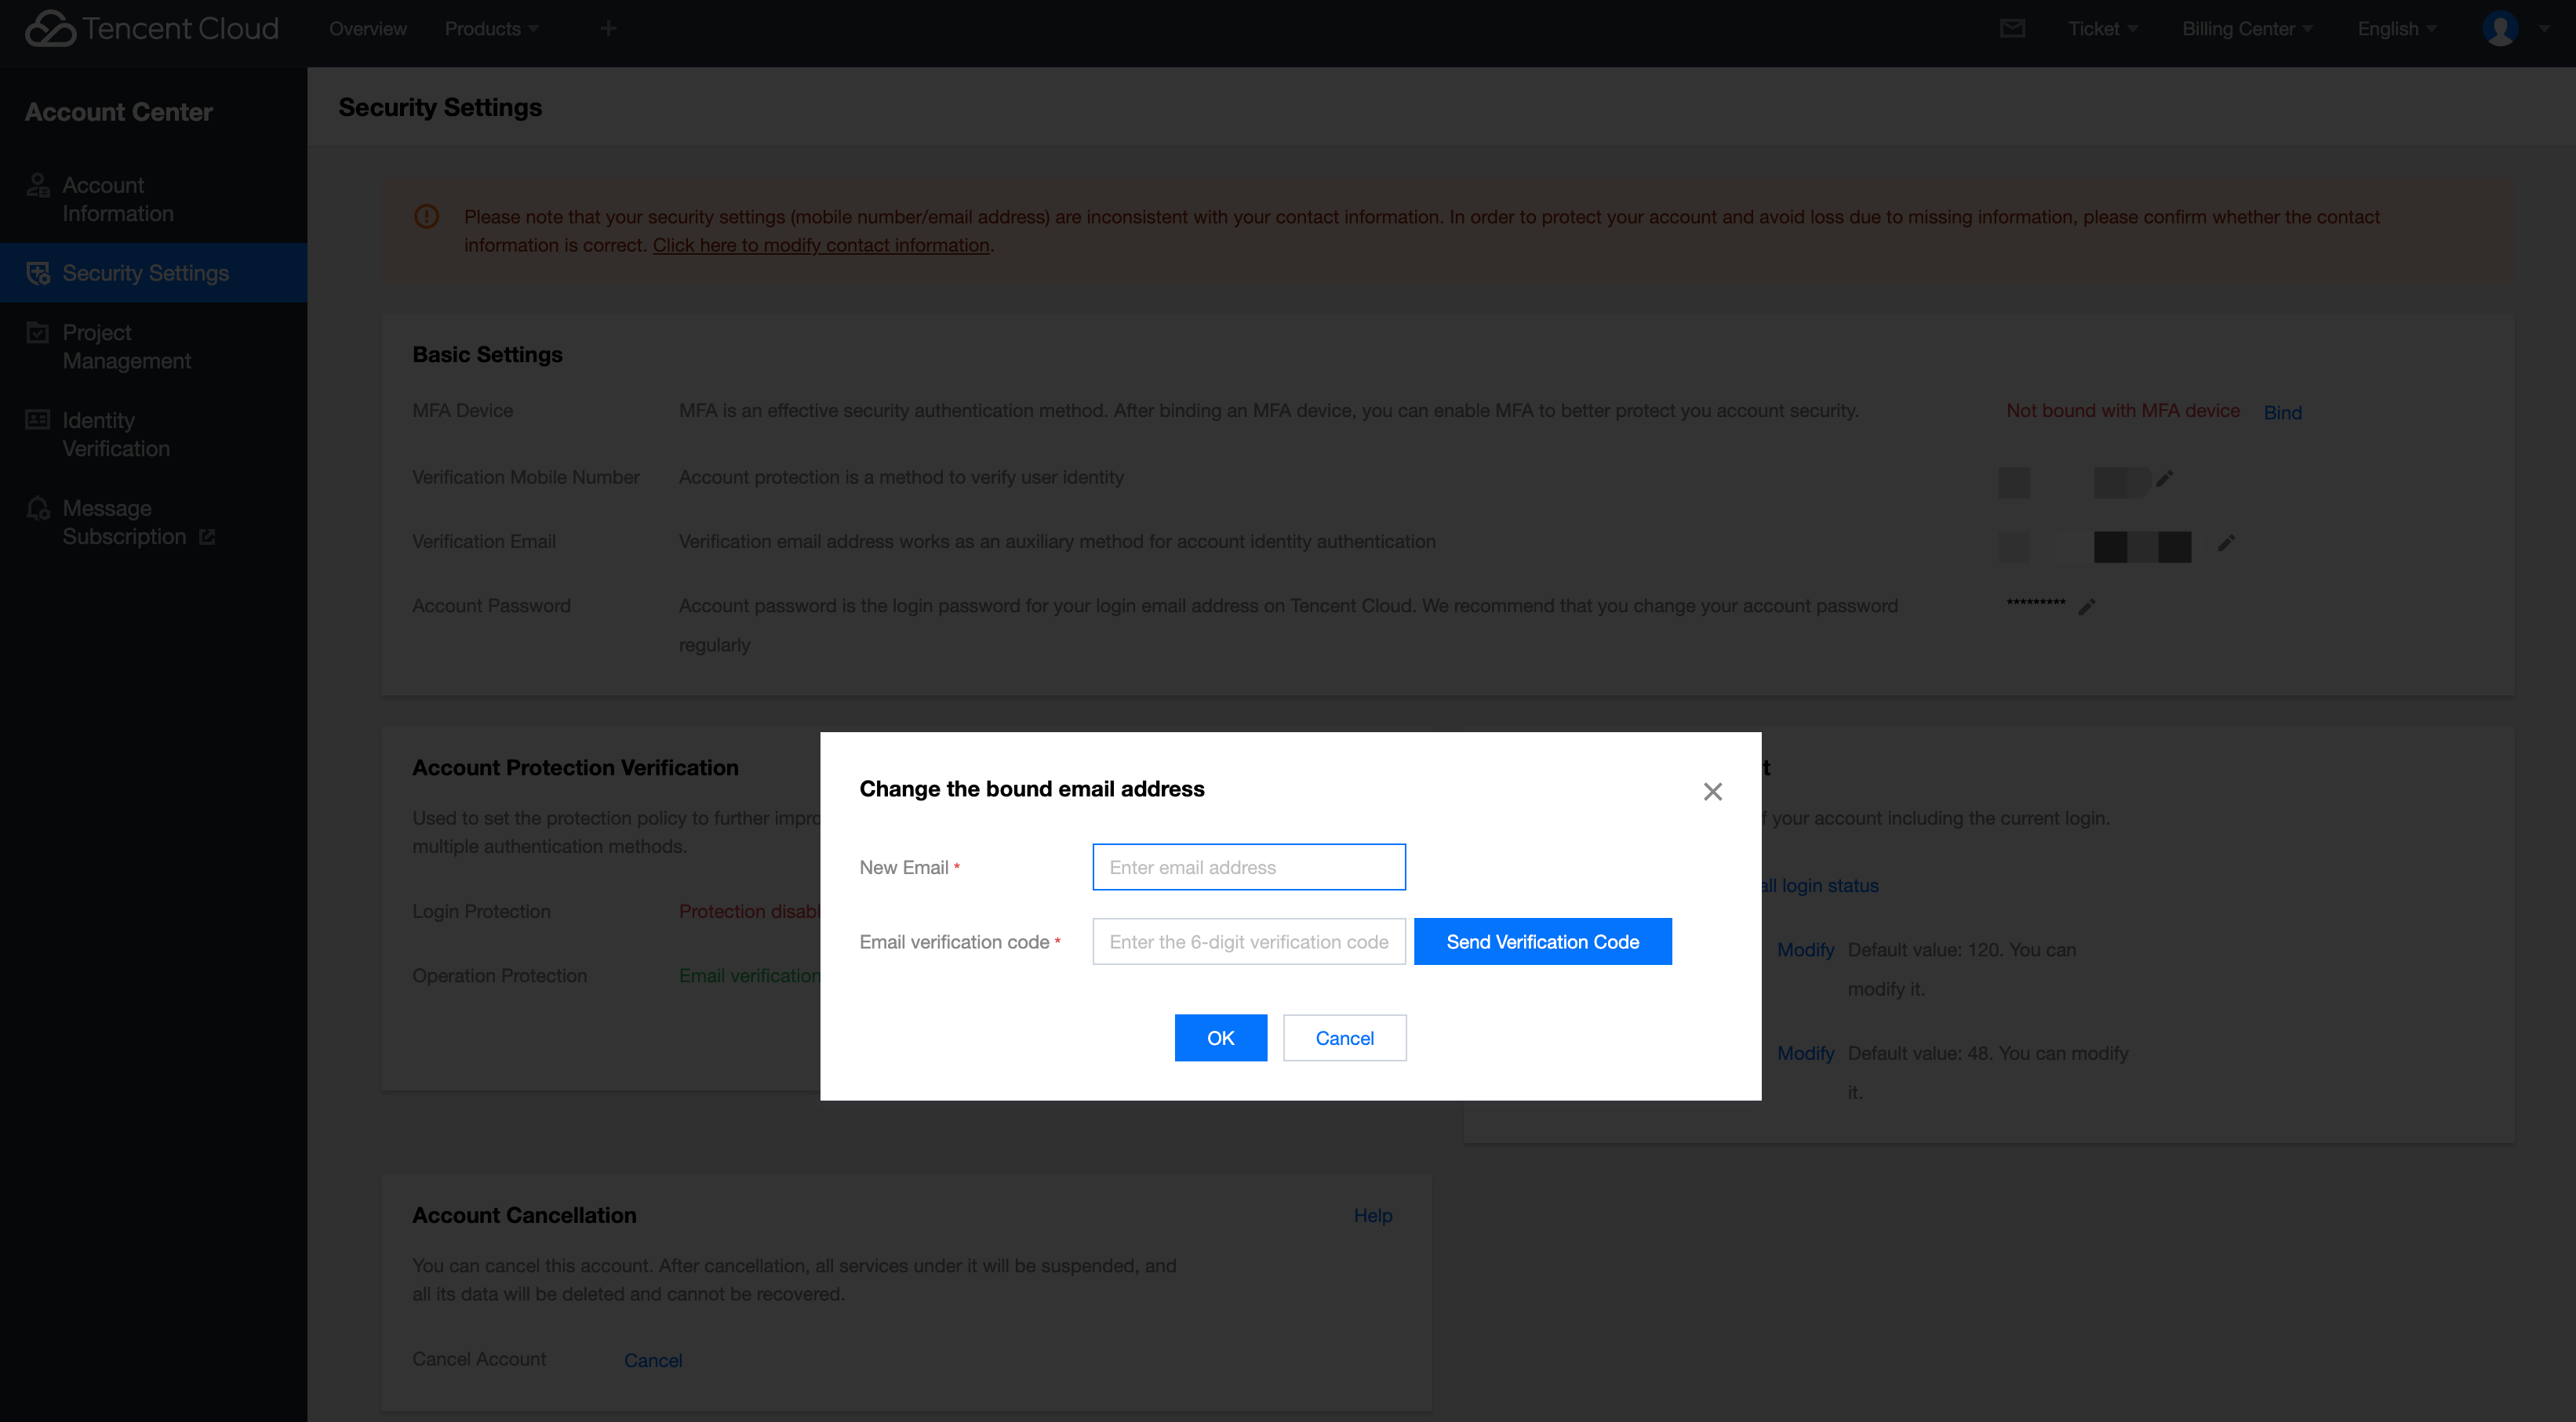Click the Account Protection Verification heading

click(575, 767)
